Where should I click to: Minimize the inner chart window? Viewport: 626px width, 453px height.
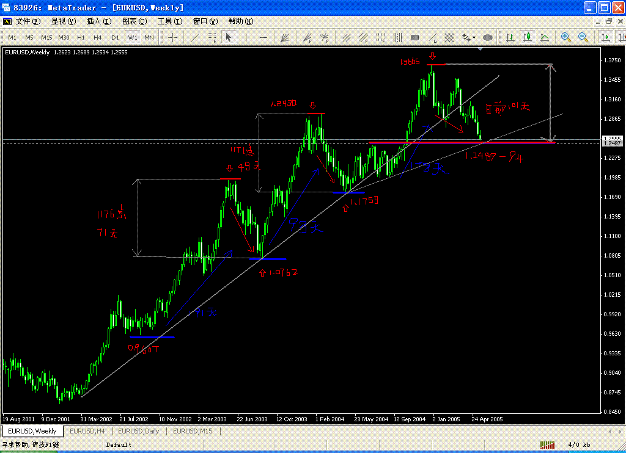598,21
